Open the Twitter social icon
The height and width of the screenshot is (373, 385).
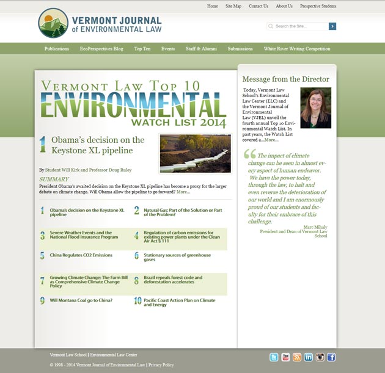point(274,357)
